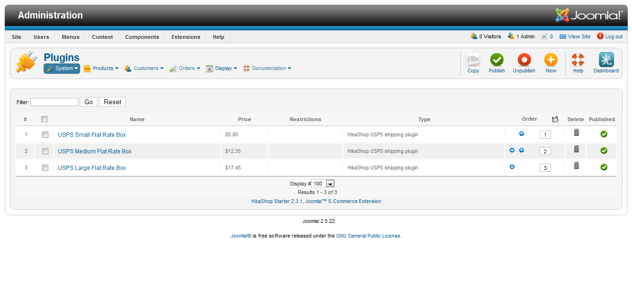
Task: Open USPS Large Flat Rate Box link
Action: 92,168
